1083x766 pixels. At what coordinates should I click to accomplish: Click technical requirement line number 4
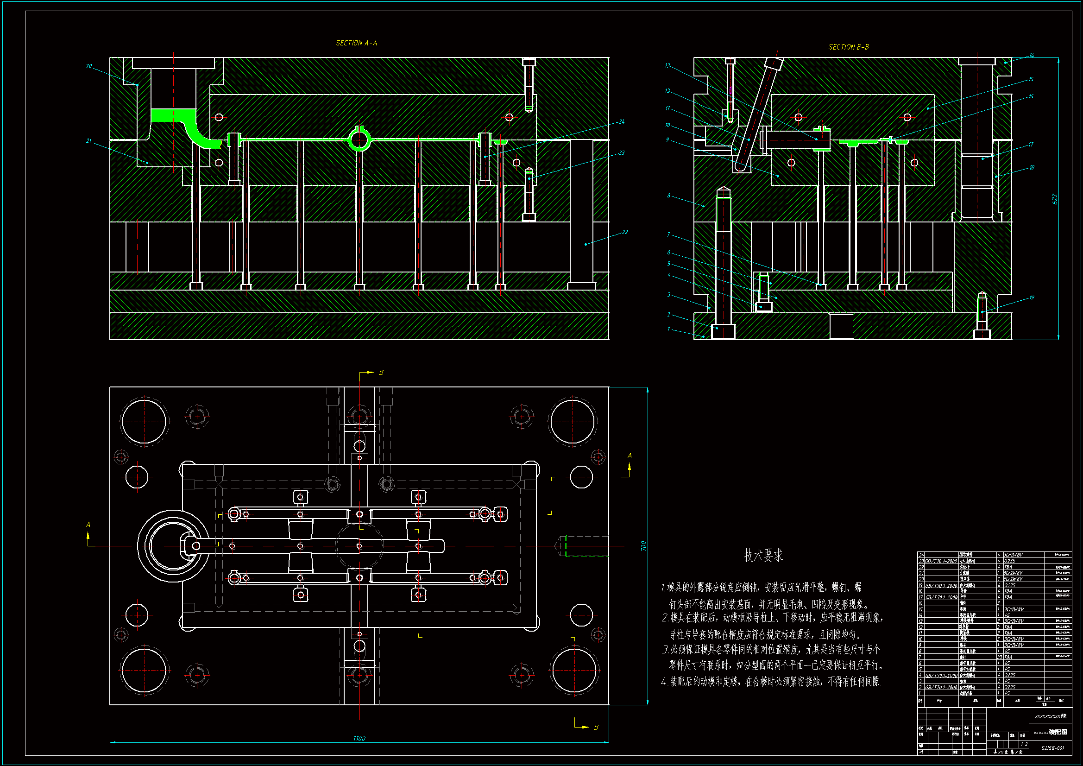[770, 682]
